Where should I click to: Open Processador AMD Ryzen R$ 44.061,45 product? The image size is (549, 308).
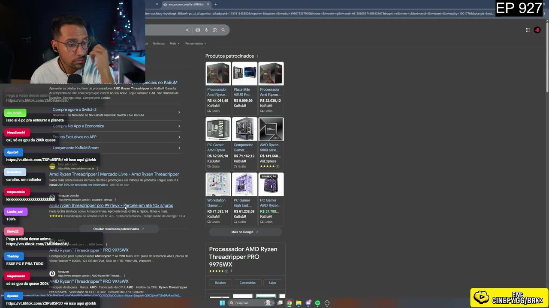pos(218,88)
